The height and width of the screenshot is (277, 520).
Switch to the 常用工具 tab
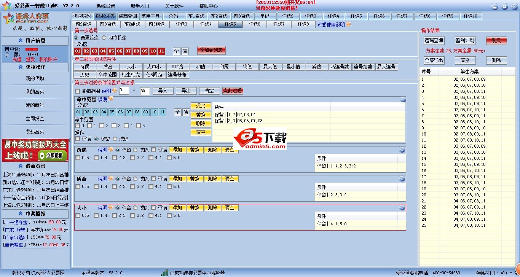click(151, 16)
